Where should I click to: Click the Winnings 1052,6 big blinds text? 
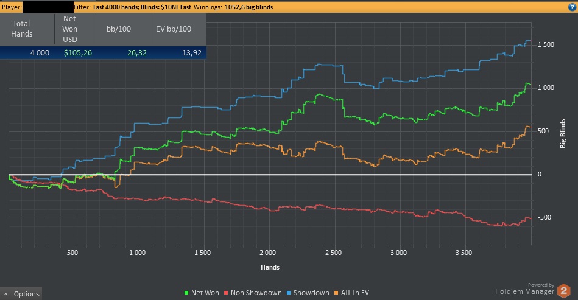pos(233,7)
